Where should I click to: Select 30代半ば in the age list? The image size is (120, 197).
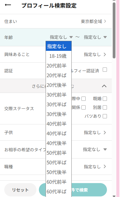tap(59, 104)
